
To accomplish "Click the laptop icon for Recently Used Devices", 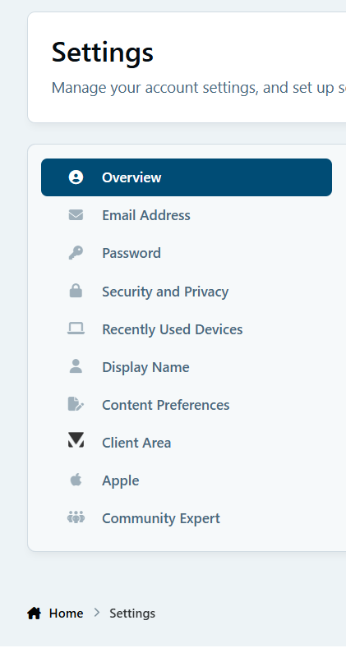I will (x=76, y=329).
